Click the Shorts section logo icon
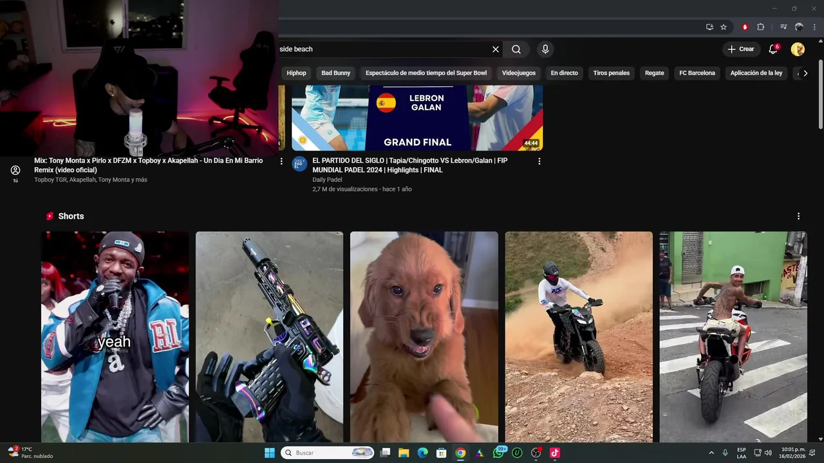 click(50, 217)
